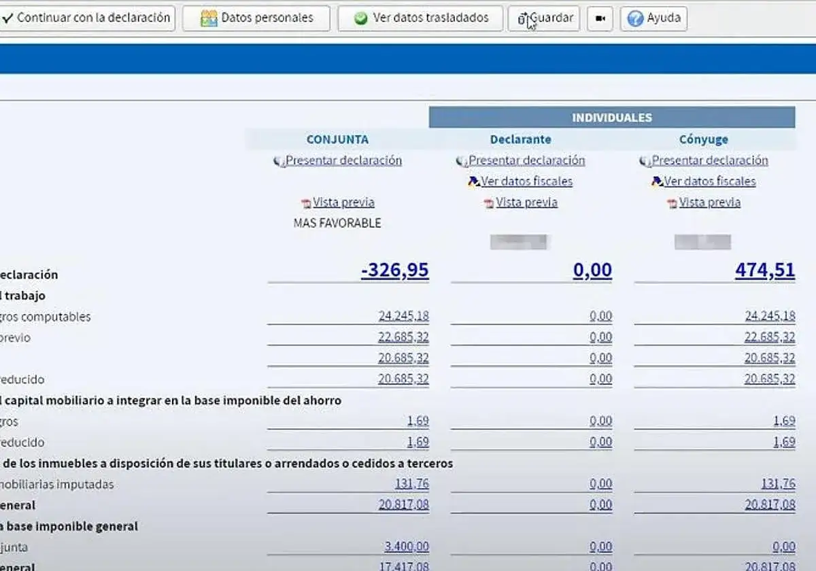
Task: Open Vista previa for Cónyuge
Action: point(710,203)
